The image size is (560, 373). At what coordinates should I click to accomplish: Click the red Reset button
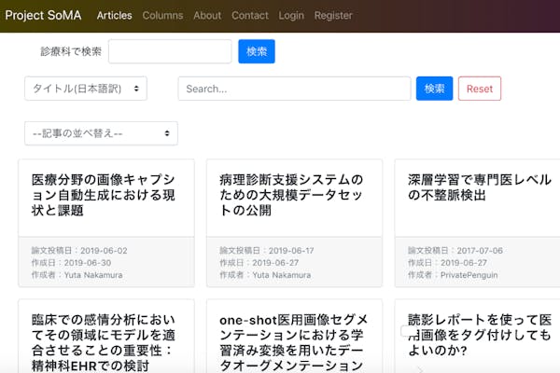coord(479,89)
